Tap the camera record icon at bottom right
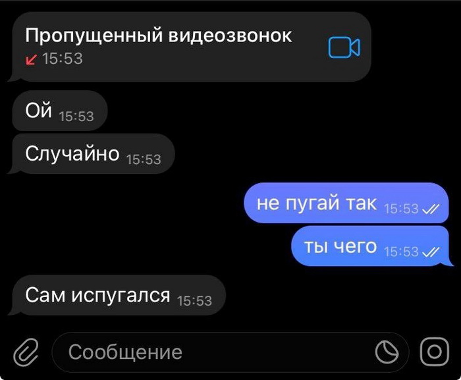The image size is (461, 380). [435, 352]
